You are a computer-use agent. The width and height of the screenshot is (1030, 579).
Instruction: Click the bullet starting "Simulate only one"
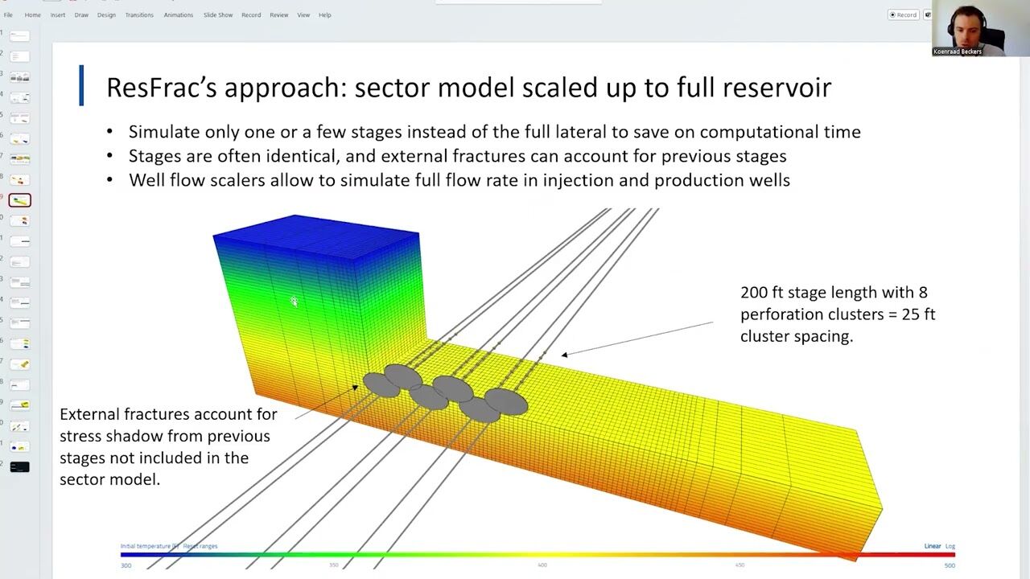pyautogui.click(x=494, y=132)
